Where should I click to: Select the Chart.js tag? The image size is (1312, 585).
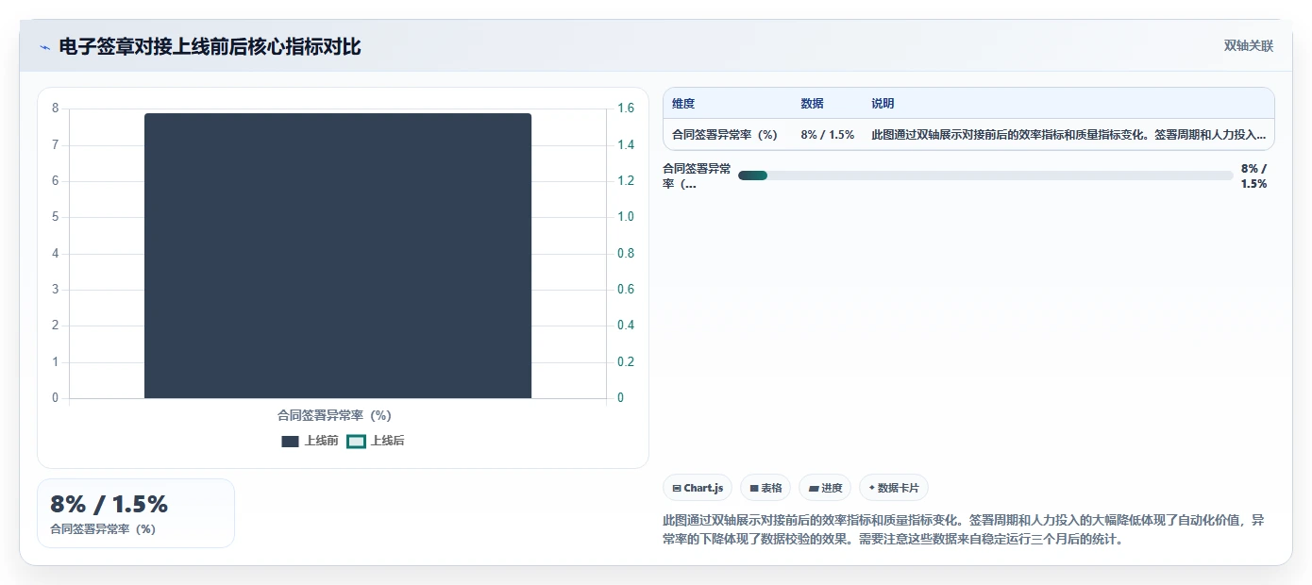(x=698, y=488)
